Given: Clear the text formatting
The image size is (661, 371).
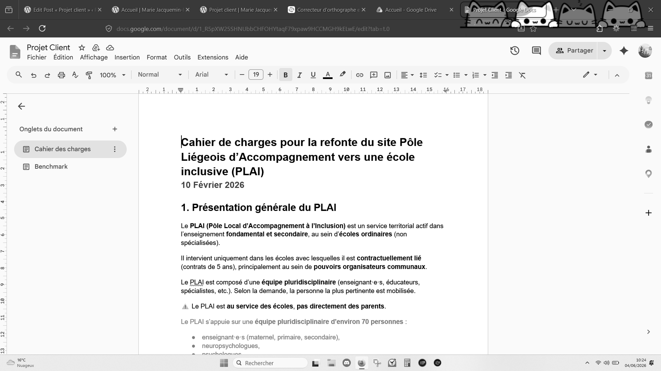Looking at the screenshot, I should [522, 75].
